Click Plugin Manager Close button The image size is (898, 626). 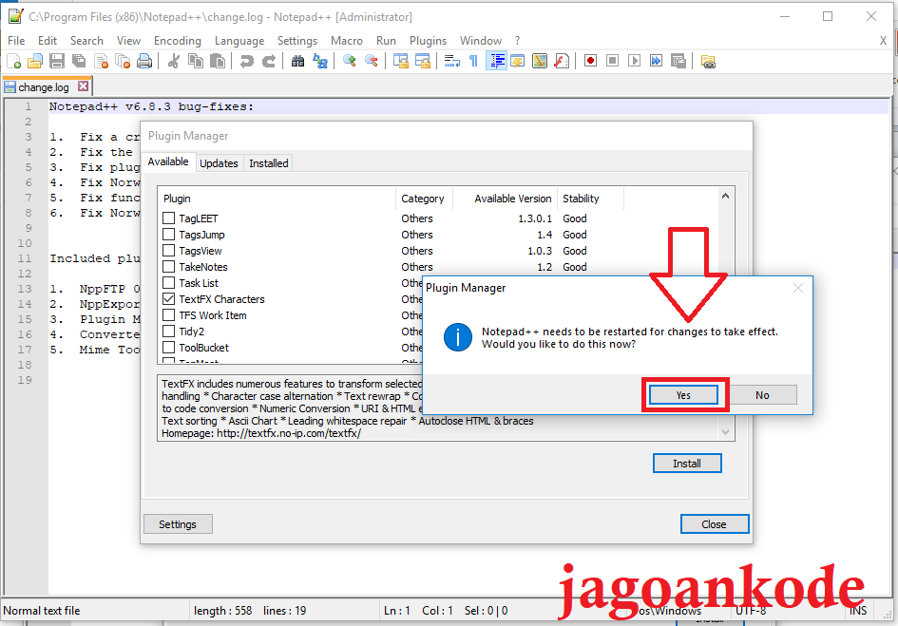pyautogui.click(x=715, y=524)
